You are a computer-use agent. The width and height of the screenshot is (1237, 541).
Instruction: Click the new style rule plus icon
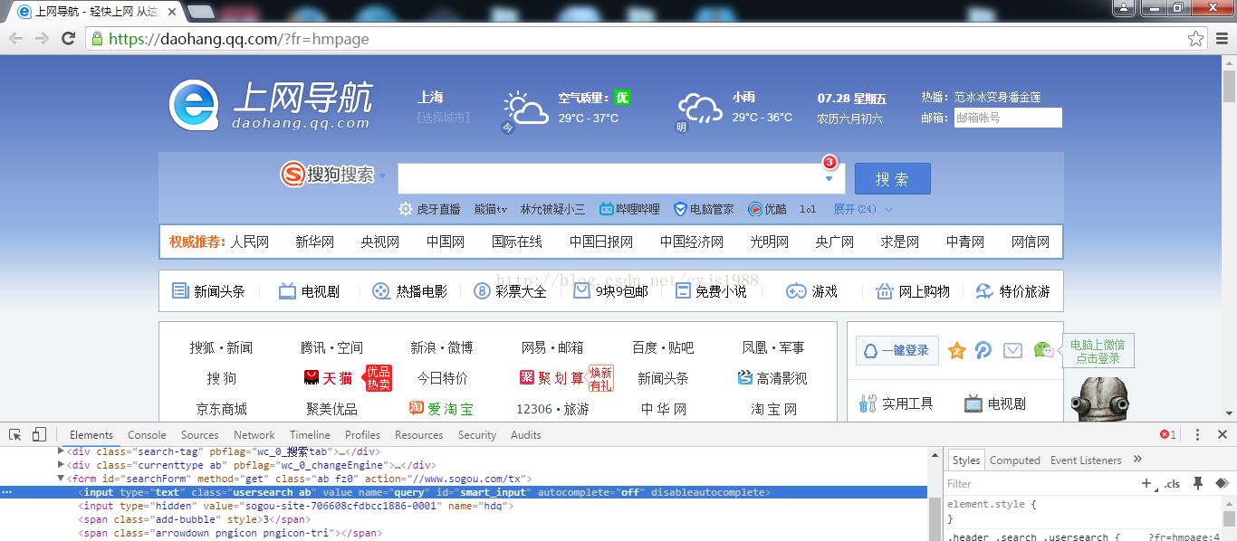(1146, 484)
